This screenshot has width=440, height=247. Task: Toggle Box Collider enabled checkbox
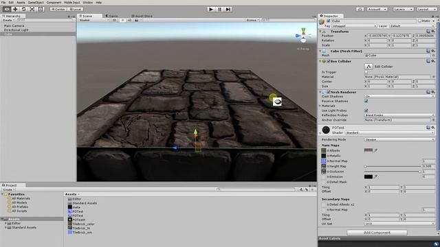point(329,61)
